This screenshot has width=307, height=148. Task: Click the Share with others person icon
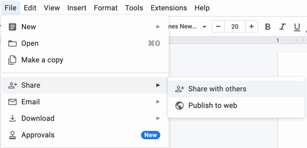[179, 89]
